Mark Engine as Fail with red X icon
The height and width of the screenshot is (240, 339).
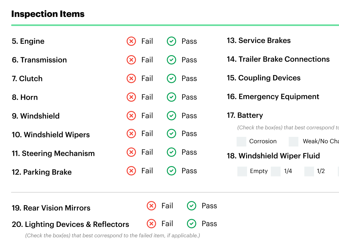pyautogui.click(x=131, y=41)
